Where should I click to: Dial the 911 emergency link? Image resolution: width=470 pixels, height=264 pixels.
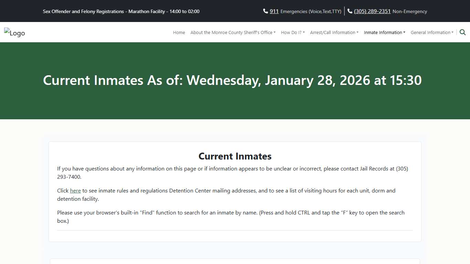(x=274, y=11)
